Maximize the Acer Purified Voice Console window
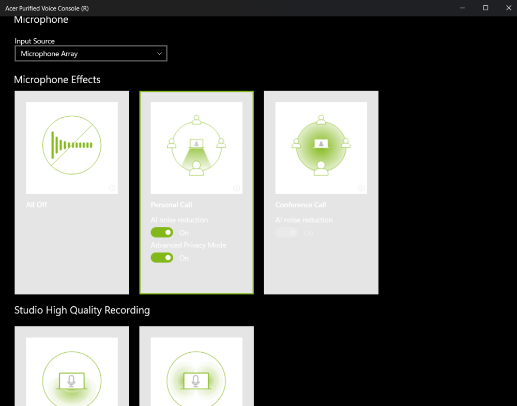 (x=485, y=8)
